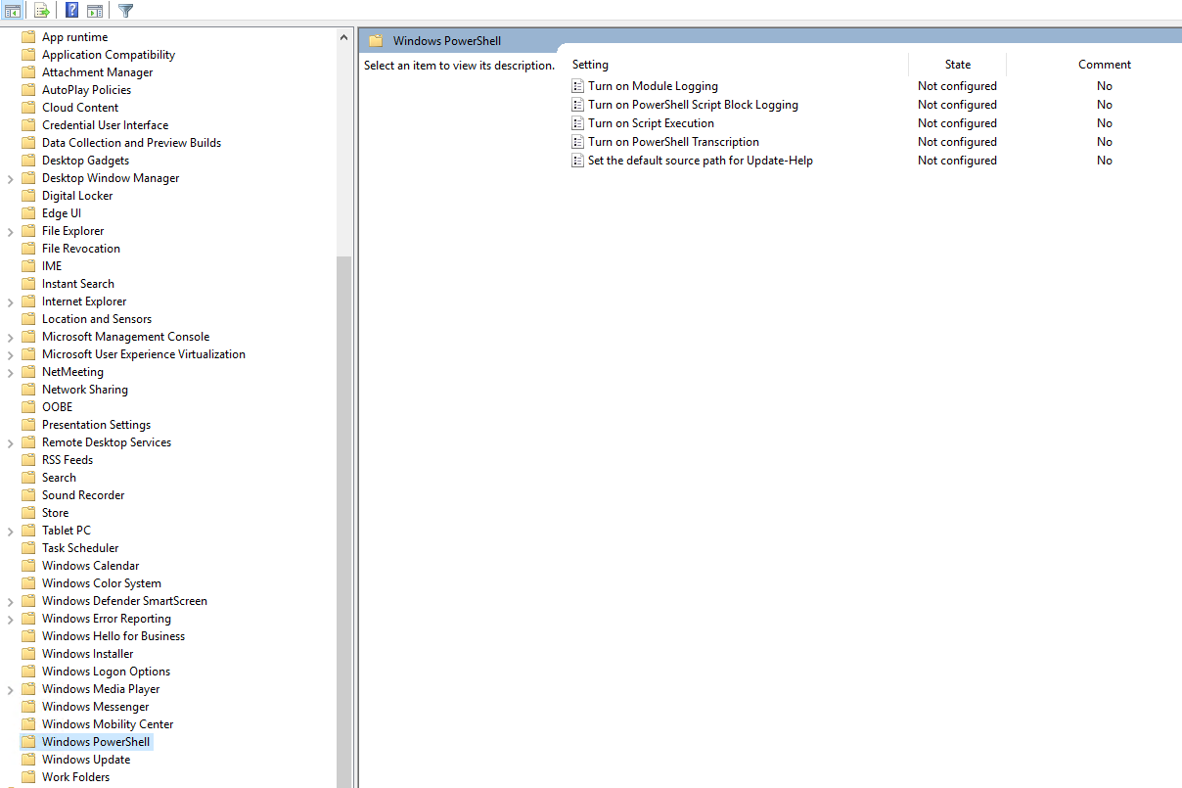Click the Turn on Script Execution policy icon
The image size is (1182, 788).
[578, 123]
